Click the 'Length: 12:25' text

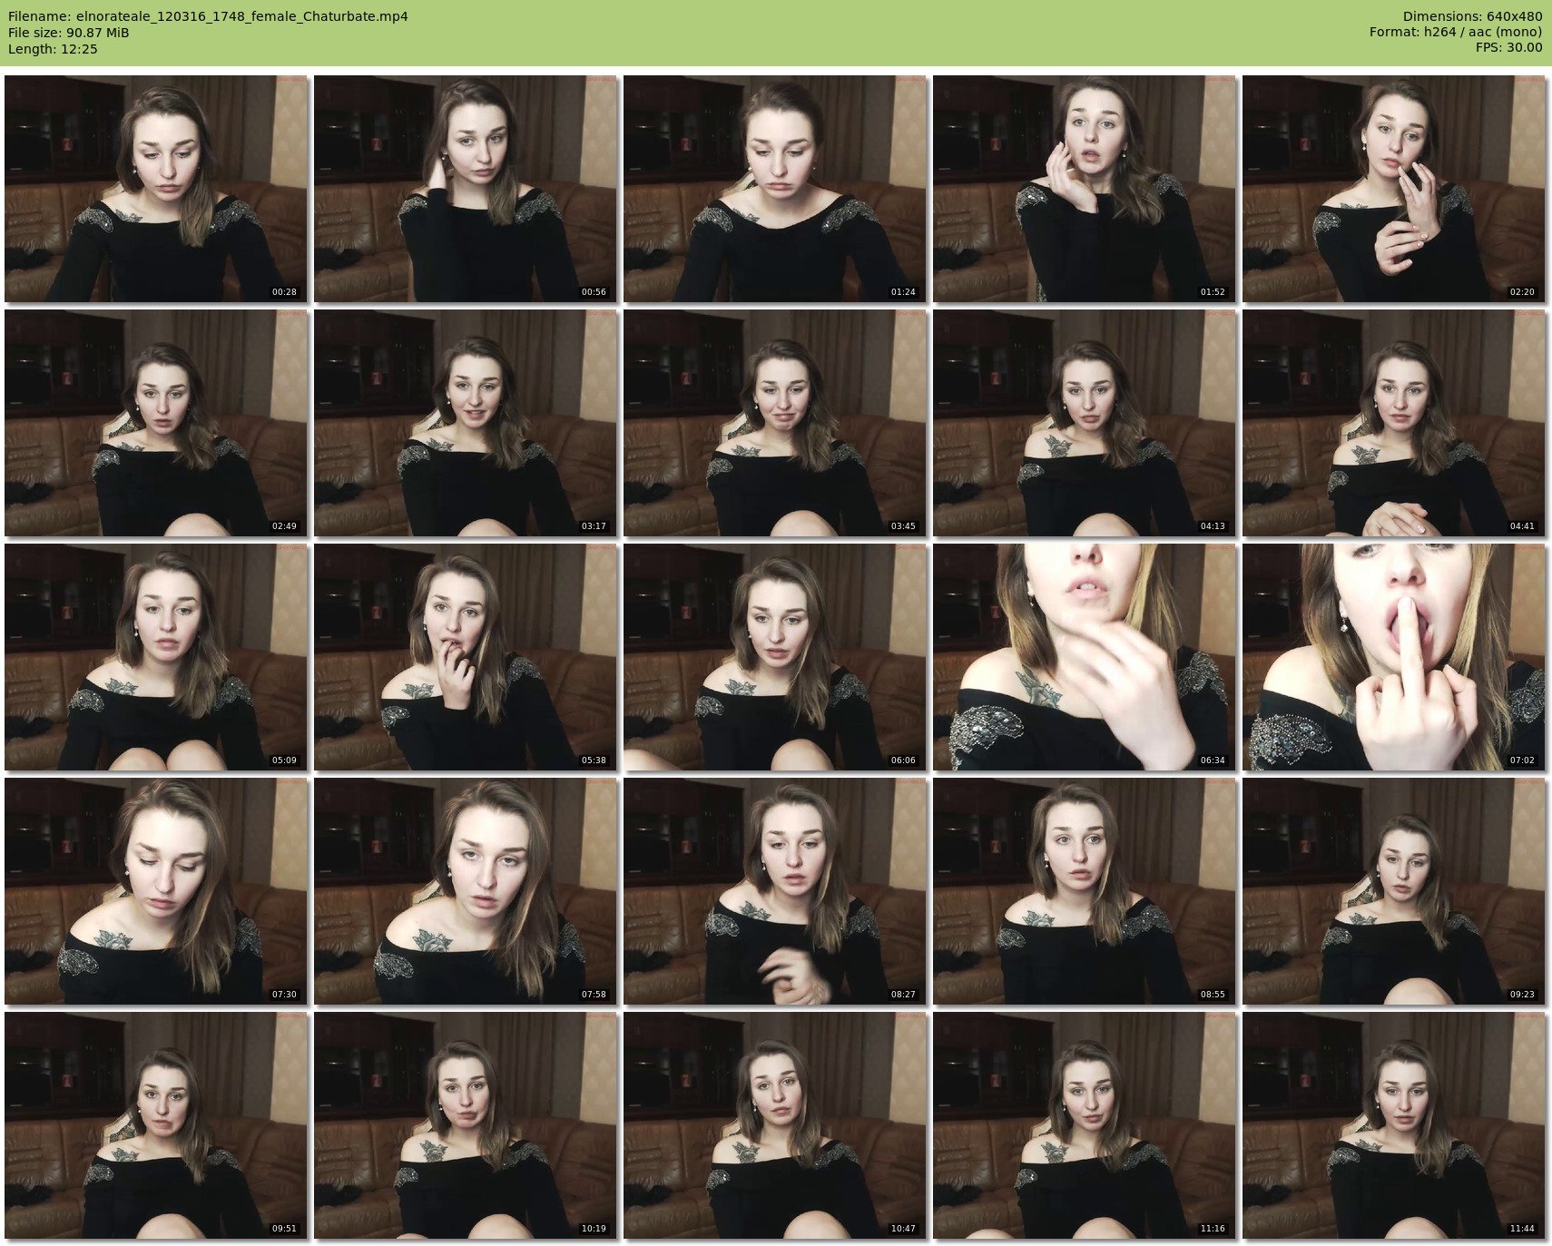pos(53,49)
